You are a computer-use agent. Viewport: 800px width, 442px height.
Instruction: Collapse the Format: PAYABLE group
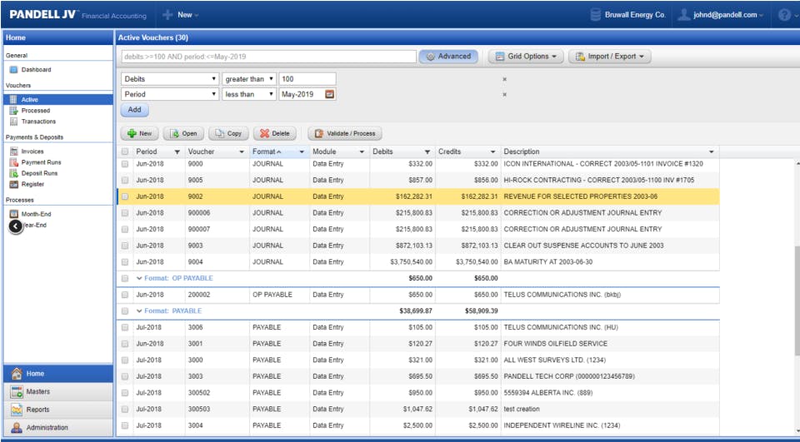139,311
